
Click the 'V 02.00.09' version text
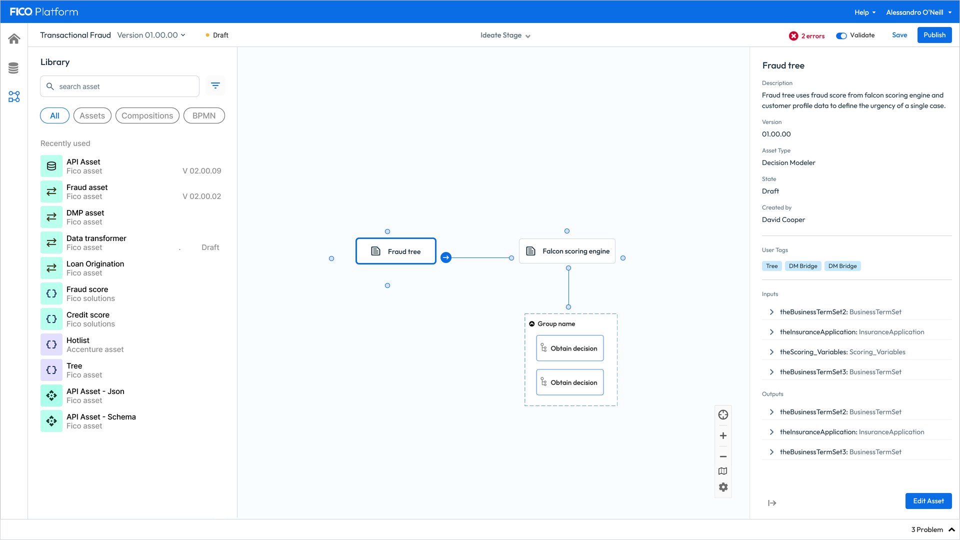(x=202, y=171)
